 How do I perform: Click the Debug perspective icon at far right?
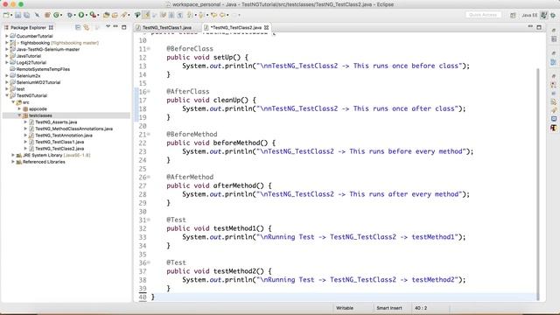click(x=553, y=15)
